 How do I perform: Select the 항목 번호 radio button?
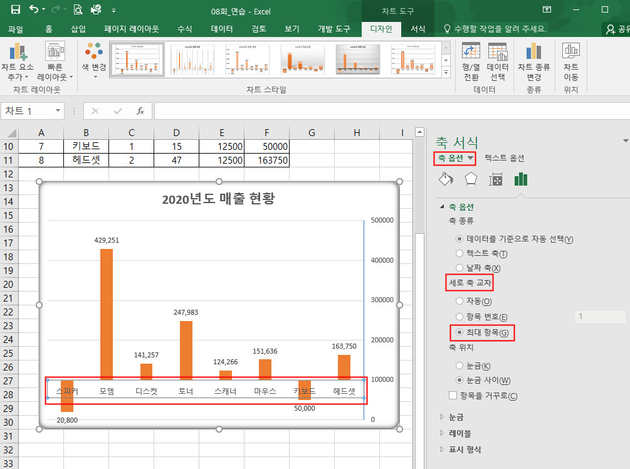tap(459, 317)
